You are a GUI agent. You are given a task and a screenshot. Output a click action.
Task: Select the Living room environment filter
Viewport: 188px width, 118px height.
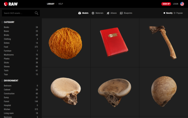tap(21, 113)
